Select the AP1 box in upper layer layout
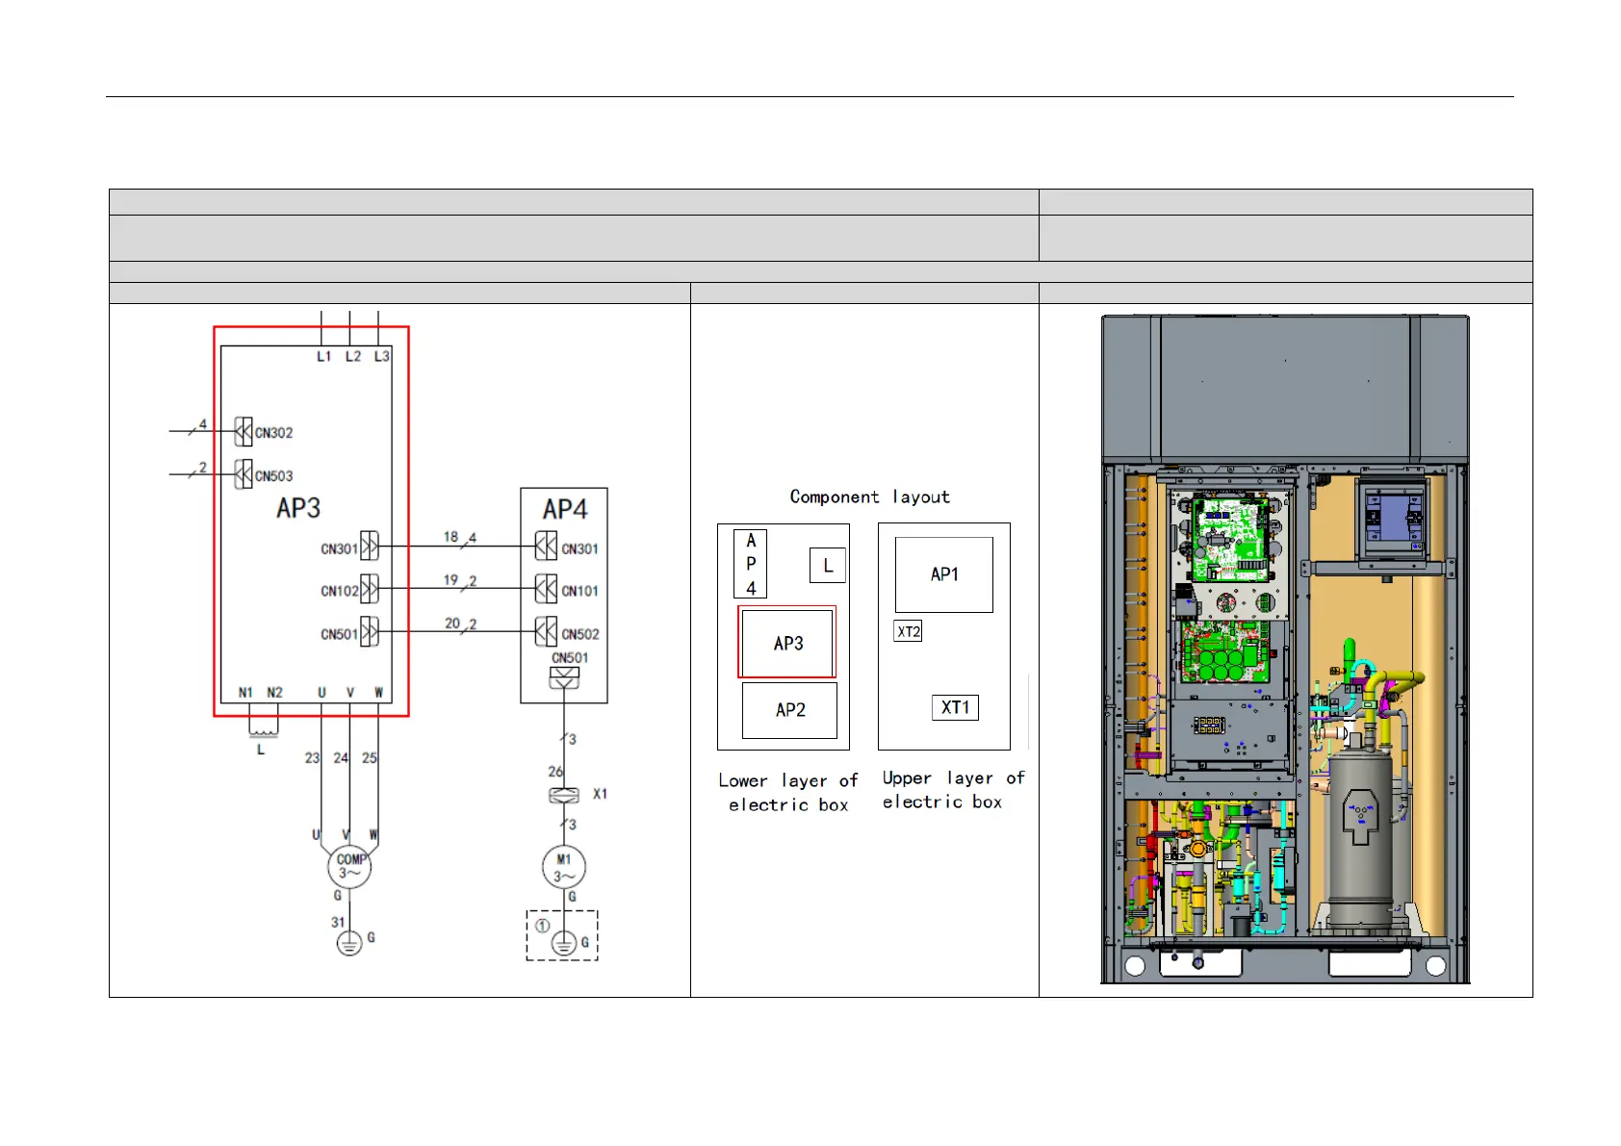 (x=944, y=574)
